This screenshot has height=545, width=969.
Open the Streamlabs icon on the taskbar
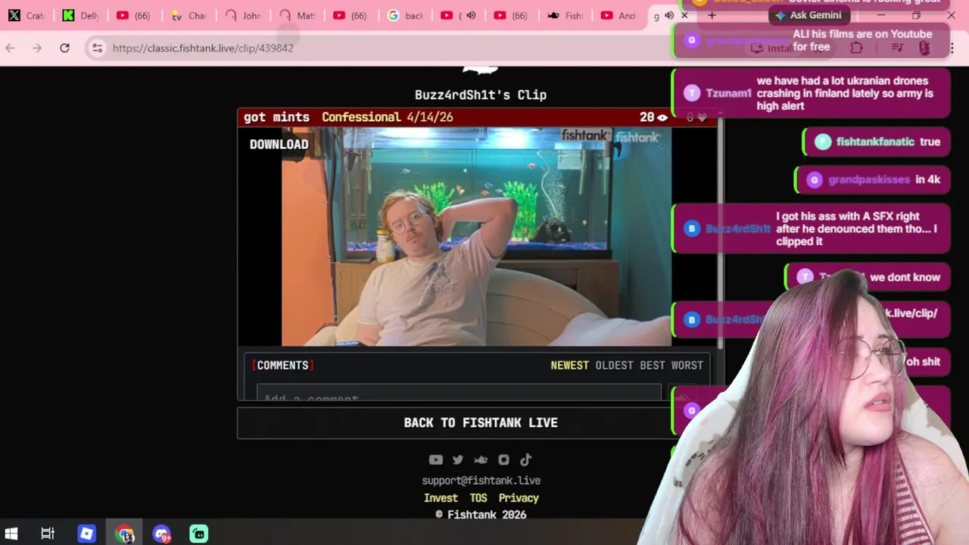(x=198, y=534)
